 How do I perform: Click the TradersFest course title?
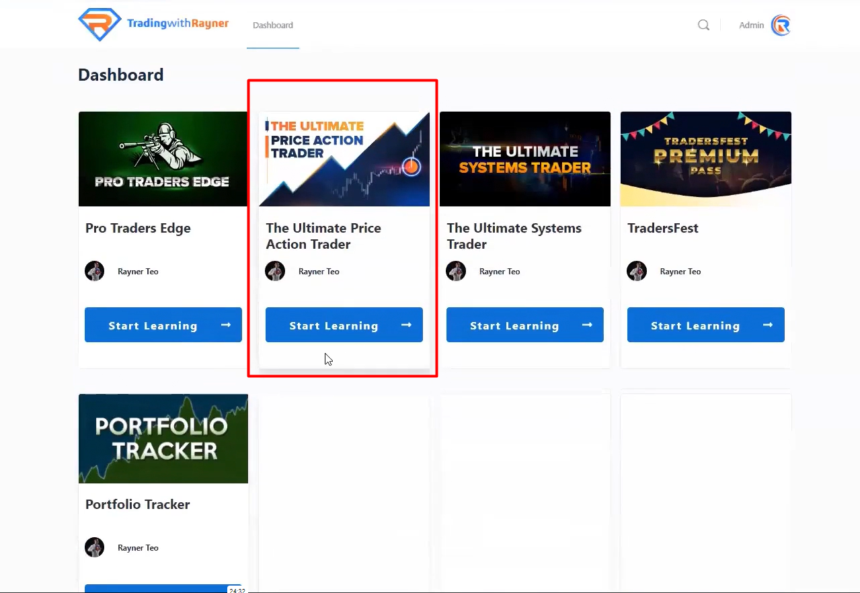pyautogui.click(x=663, y=229)
